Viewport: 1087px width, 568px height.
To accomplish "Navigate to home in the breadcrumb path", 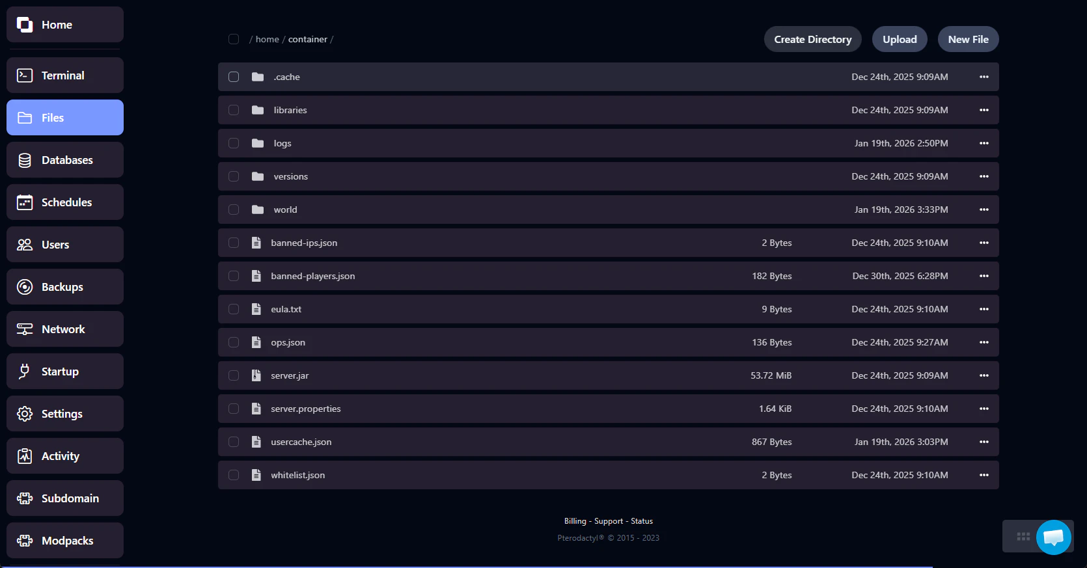I will 267,39.
